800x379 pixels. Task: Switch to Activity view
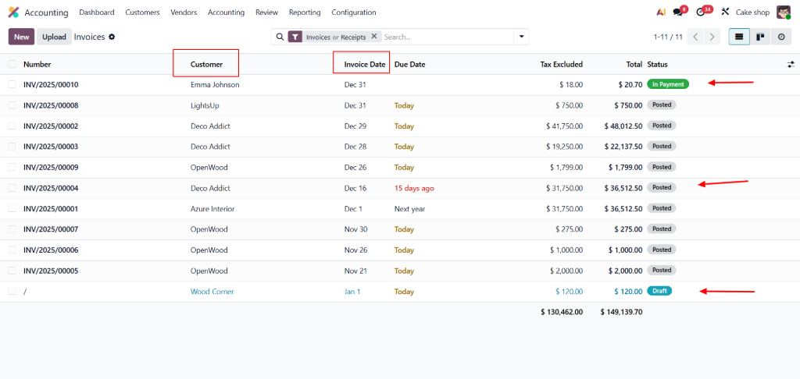click(x=780, y=37)
